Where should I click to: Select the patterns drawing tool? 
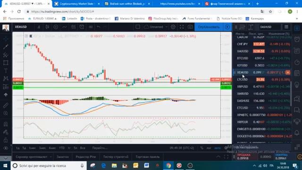pos(6,79)
